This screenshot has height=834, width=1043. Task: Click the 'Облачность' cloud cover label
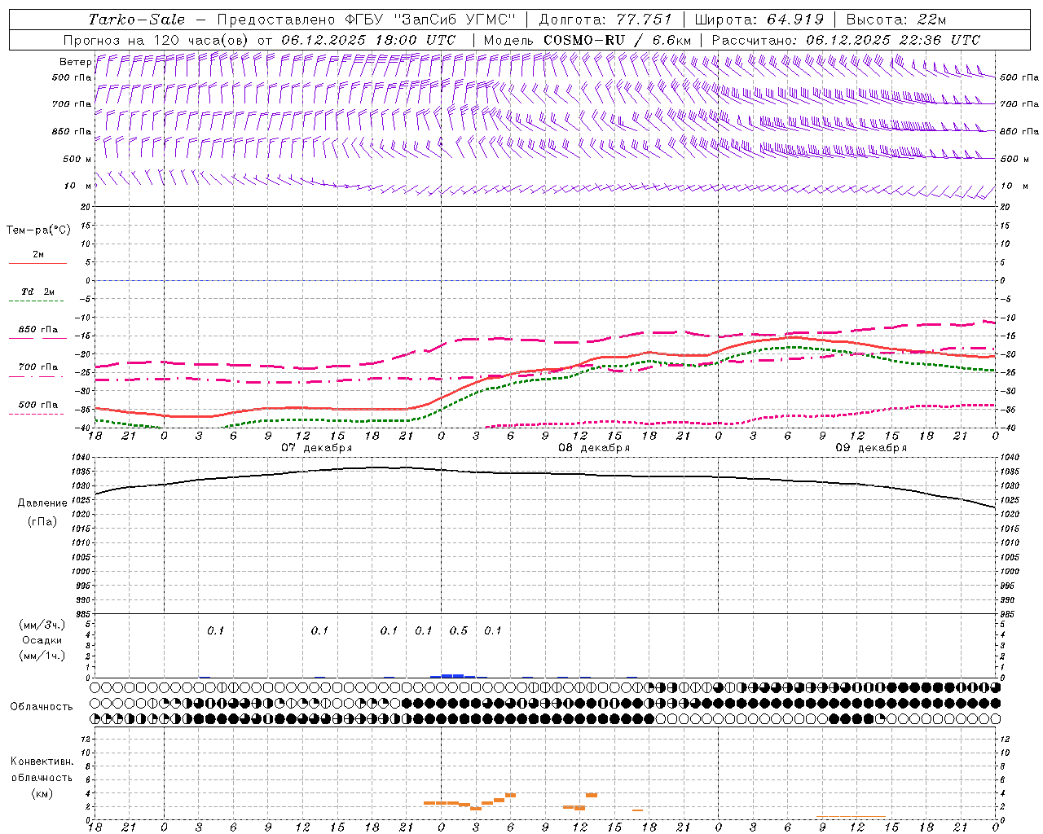[x=42, y=707]
